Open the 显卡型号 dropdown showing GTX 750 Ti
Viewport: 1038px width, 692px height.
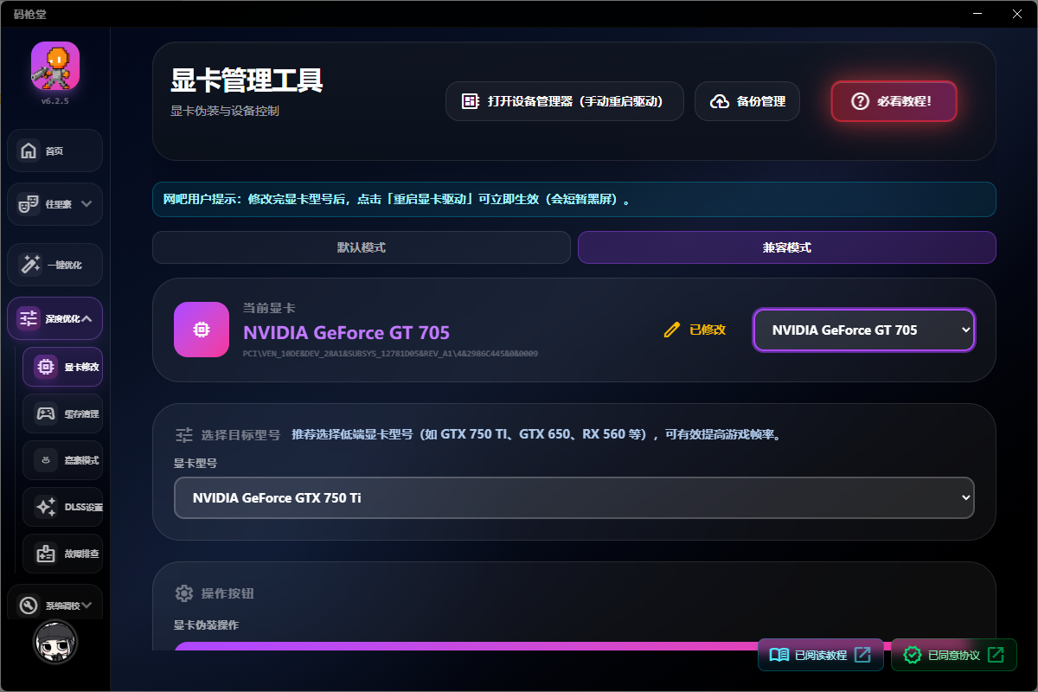point(574,498)
